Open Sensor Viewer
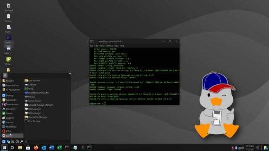The image size is (269, 151). (33, 101)
